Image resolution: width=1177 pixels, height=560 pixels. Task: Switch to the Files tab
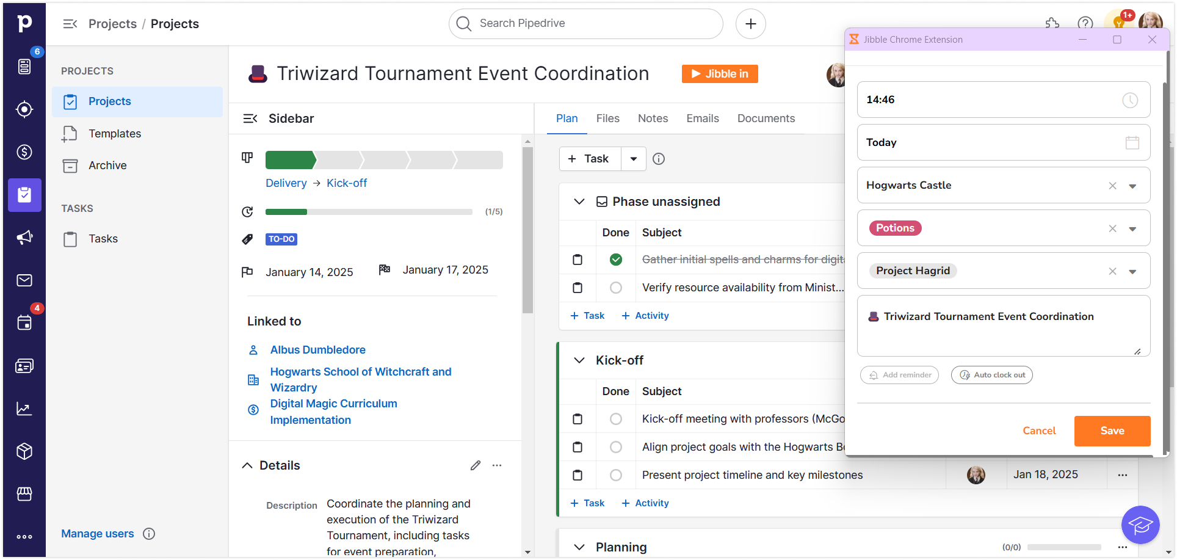point(607,118)
